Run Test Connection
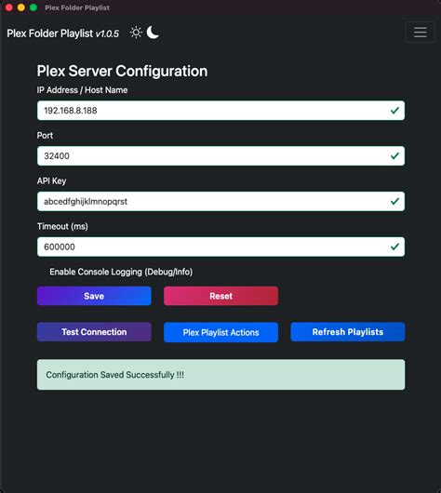441x493 pixels. coord(94,332)
